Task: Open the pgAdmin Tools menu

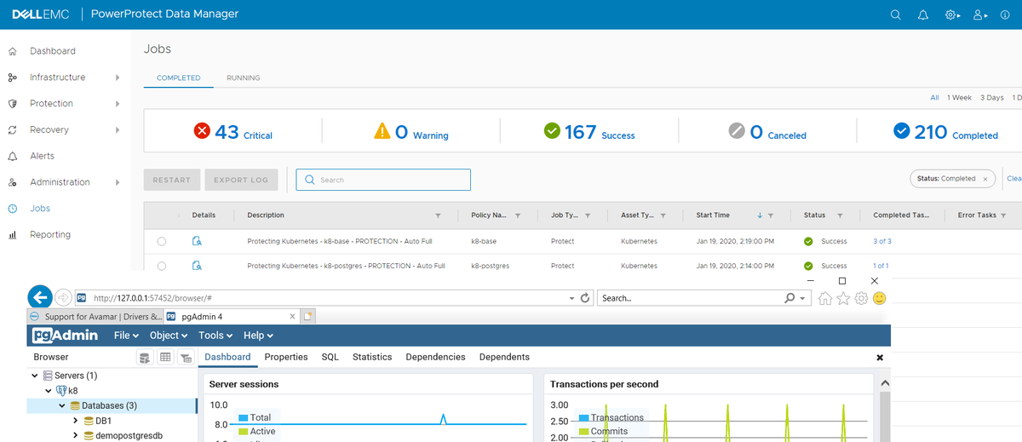Action: coord(215,336)
